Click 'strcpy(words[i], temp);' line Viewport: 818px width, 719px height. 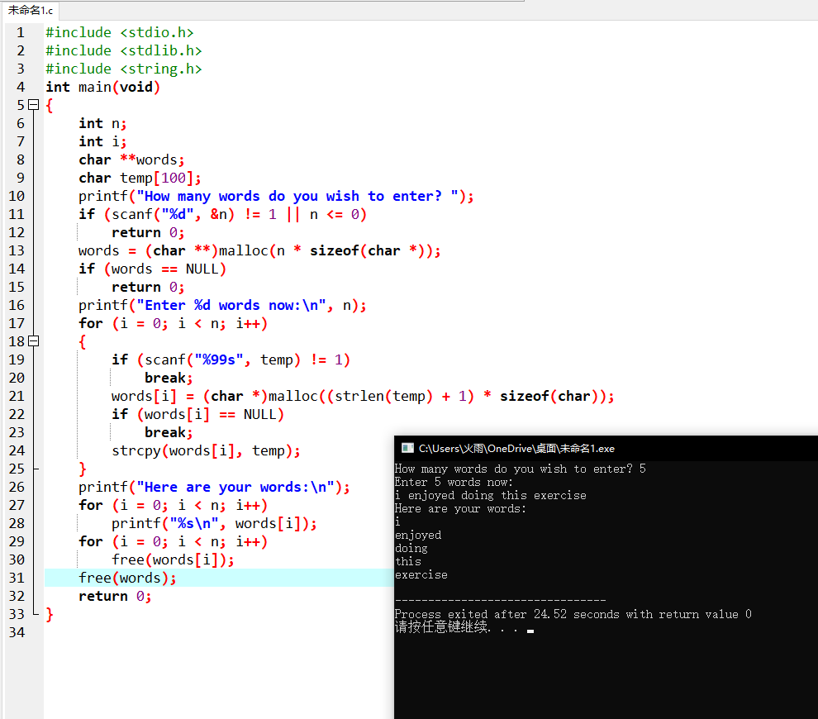pyautogui.click(x=206, y=450)
